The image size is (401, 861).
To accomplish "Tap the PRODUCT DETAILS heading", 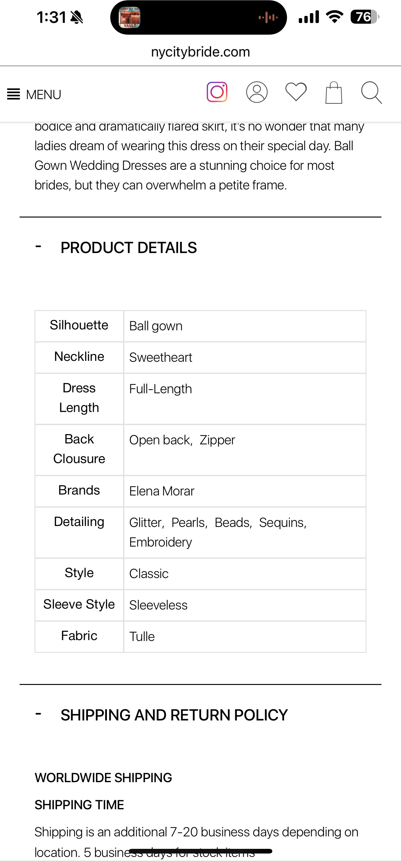I will tap(129, 248).
